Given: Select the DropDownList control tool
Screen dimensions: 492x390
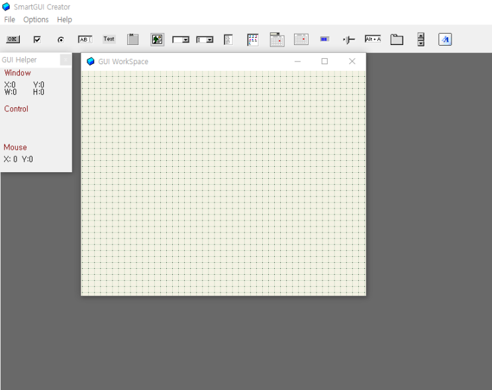Looking at the screenshot, I should tap(181, 40).
